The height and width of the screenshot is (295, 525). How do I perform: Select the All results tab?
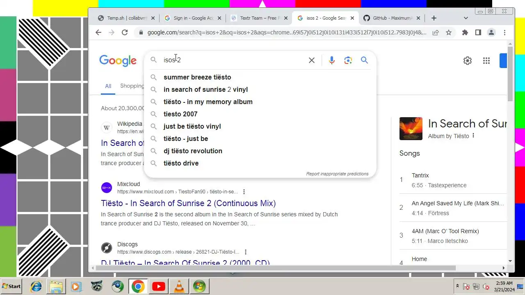click(x=108, y=86)
